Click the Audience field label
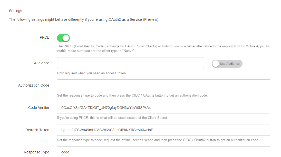Viewport: 281px width, 157px height. (42, 63)
